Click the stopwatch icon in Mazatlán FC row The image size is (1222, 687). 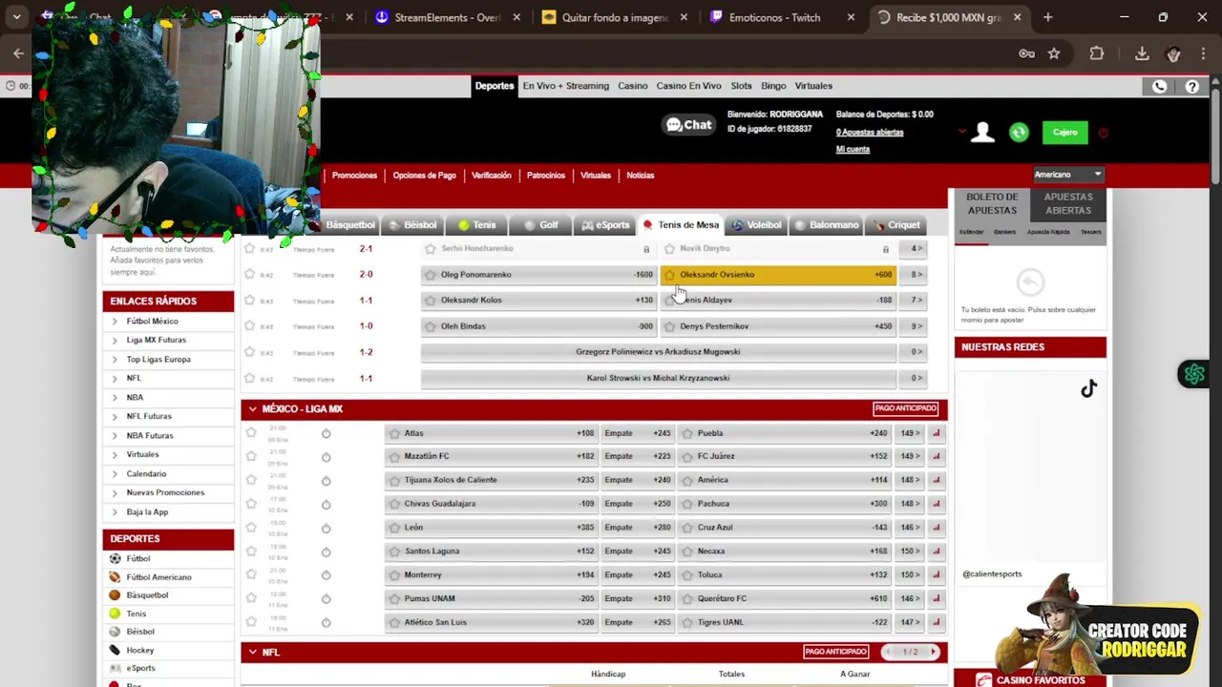(x=326, y=457)
